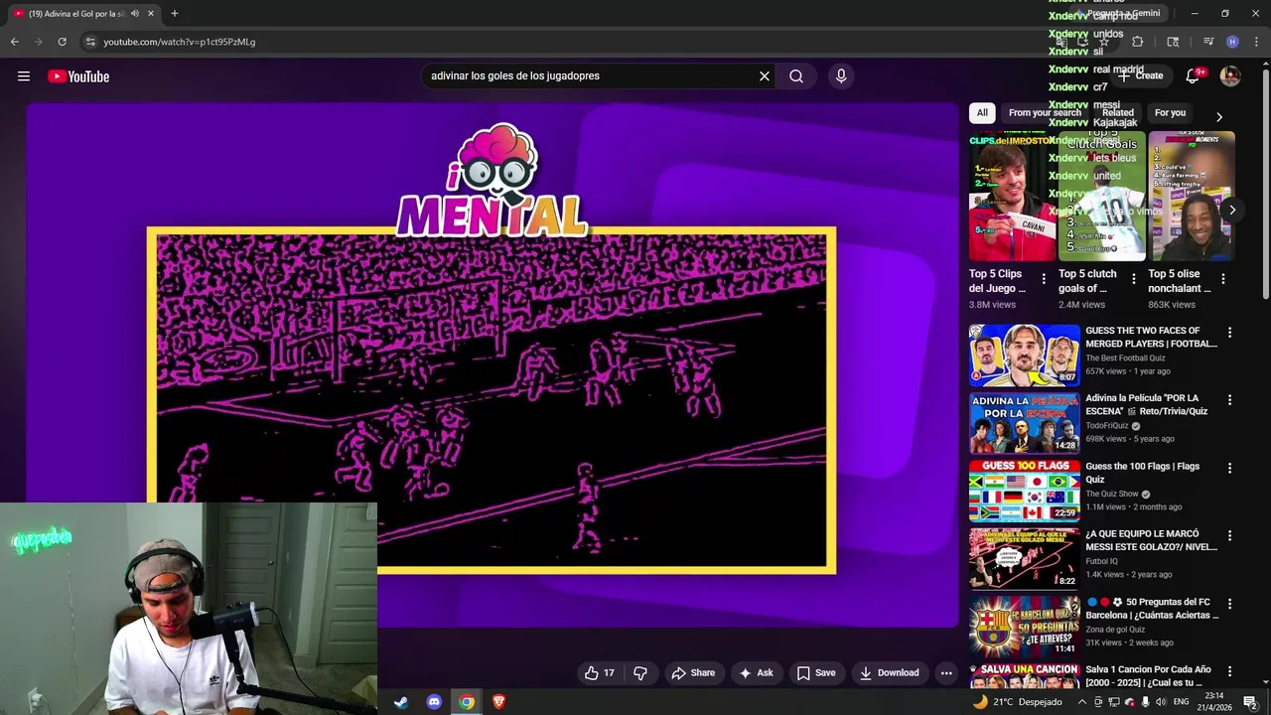Open menu for Guess the Two Faces video

(1229, 333)
